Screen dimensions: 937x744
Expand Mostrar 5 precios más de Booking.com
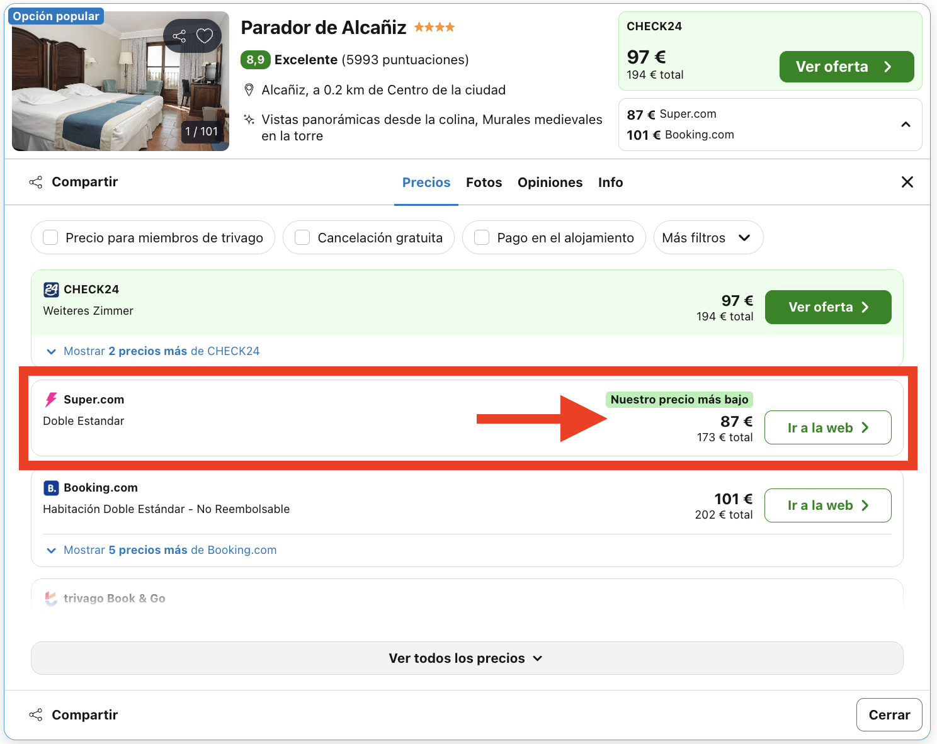coord(159,550)
